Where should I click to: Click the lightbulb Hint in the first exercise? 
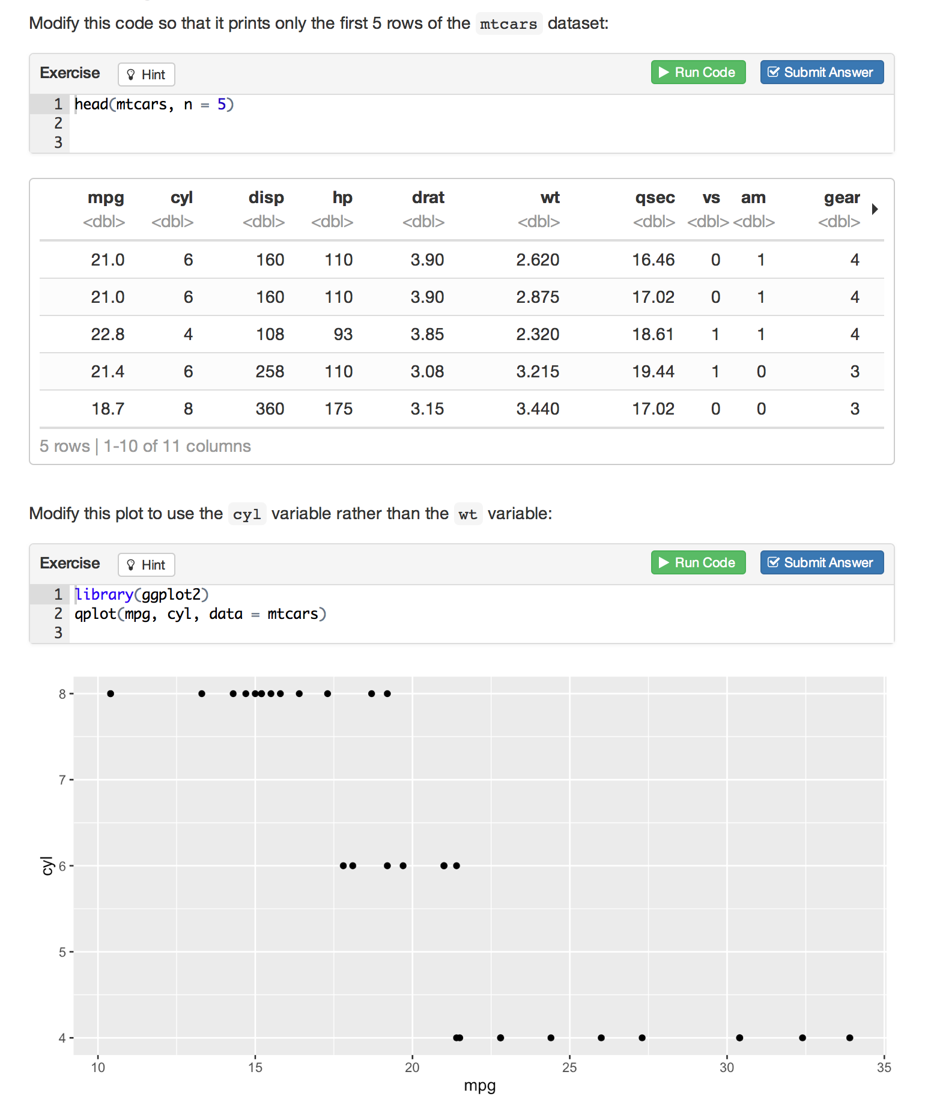[146, 75]
